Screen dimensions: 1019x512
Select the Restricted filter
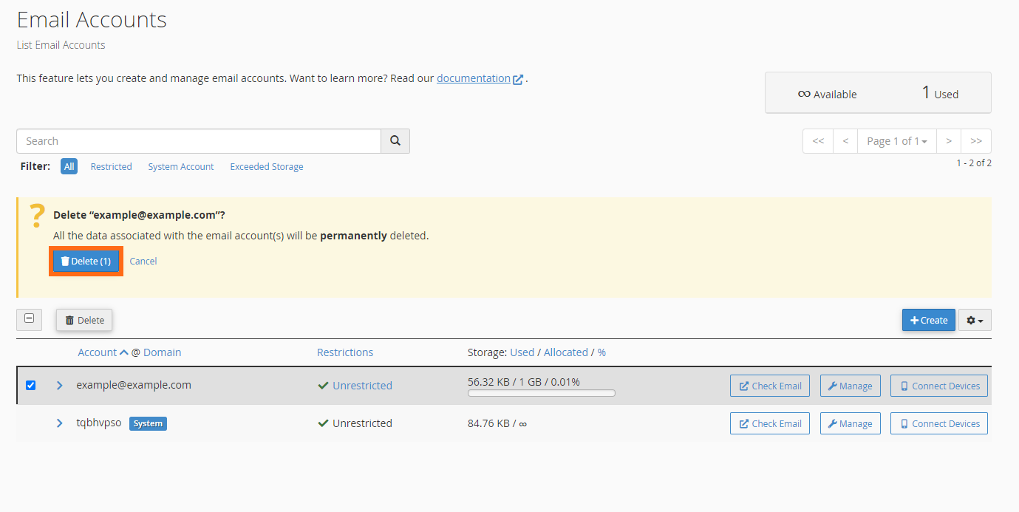[111, 166]
